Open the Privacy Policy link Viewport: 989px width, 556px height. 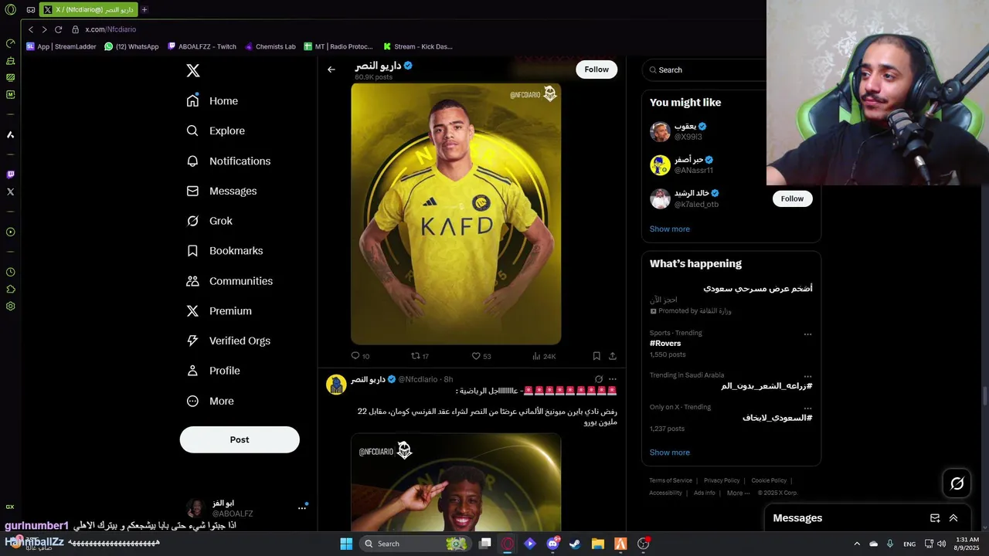[x=722, y=480]
